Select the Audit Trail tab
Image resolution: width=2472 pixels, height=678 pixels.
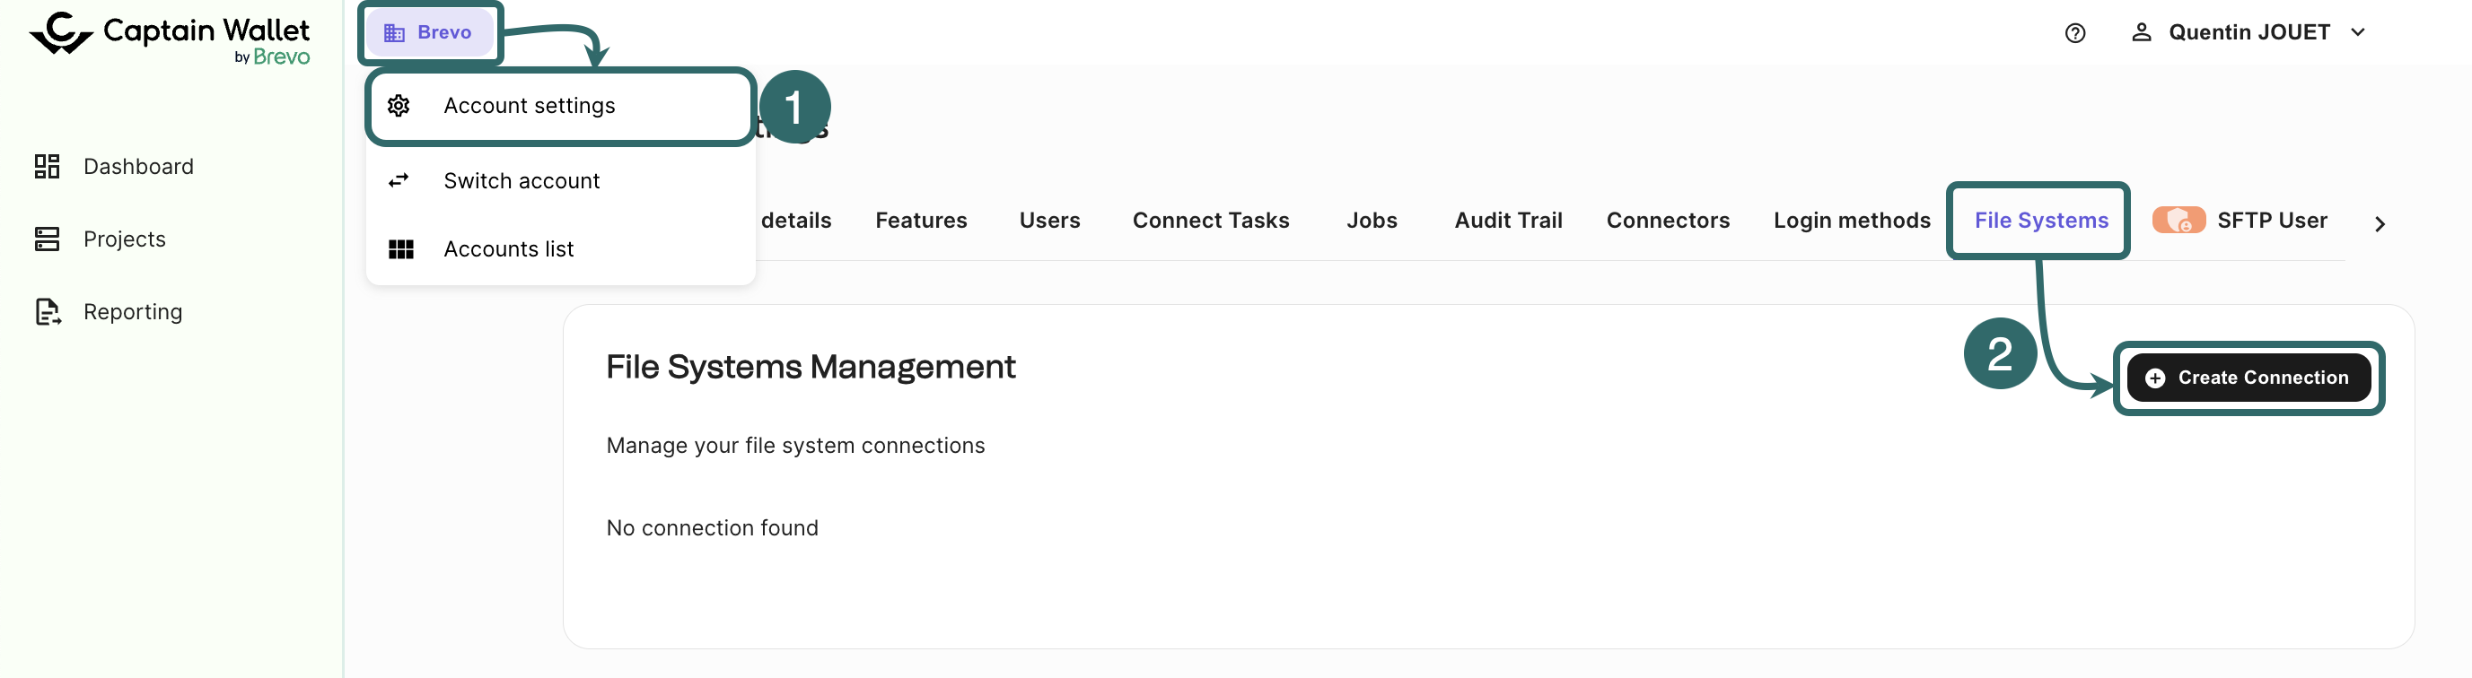click(x=1508, y=221)
